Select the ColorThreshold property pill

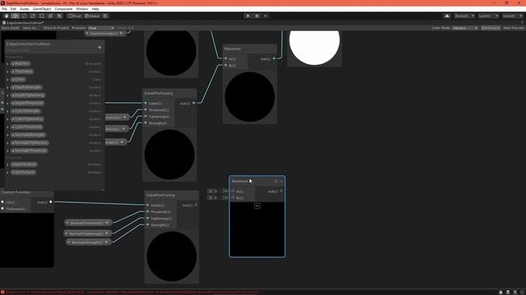pos(26,127)
